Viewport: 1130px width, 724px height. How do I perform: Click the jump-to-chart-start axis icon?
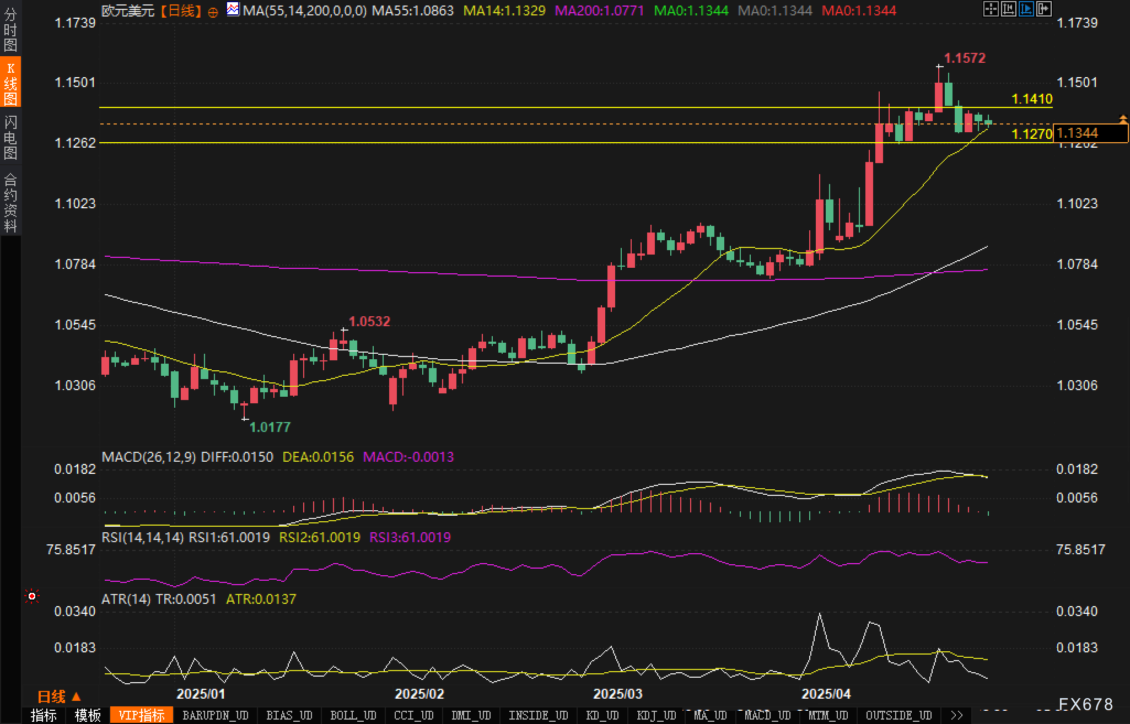point(1008,9)
